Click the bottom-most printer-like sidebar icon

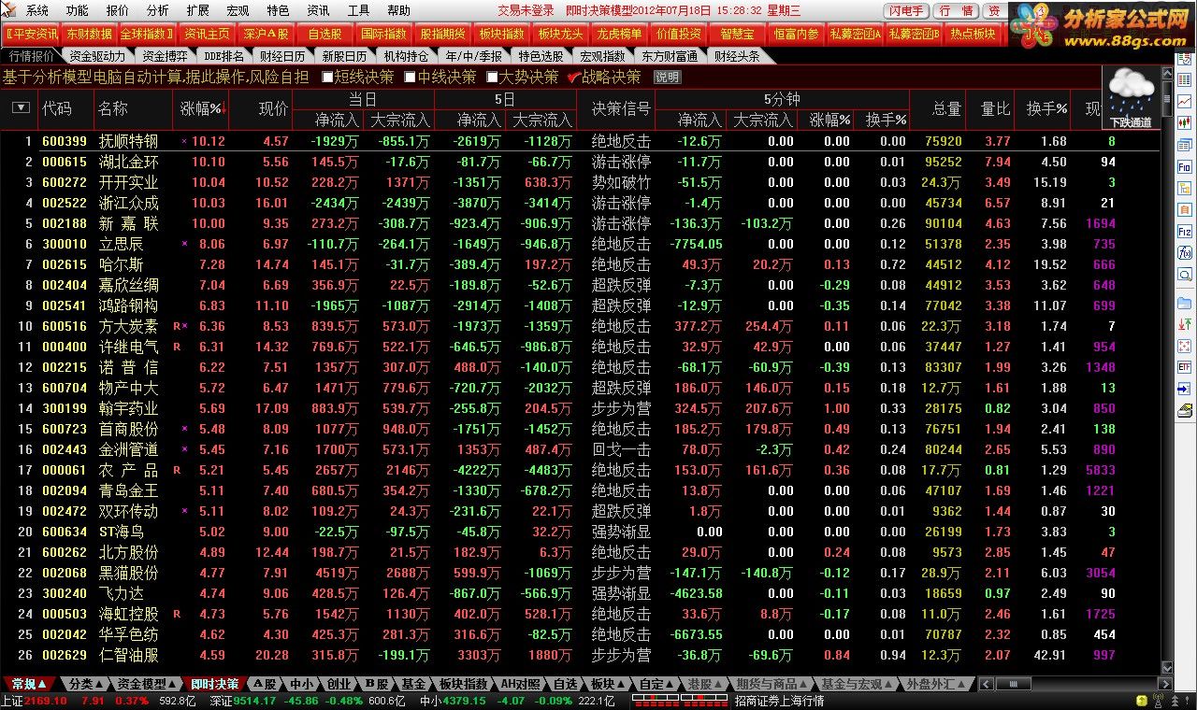(1184, 409)
